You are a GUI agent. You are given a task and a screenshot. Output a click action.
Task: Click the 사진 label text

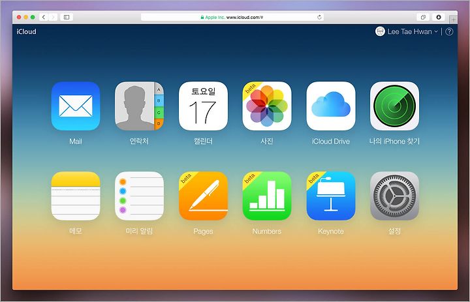point(267,141)
